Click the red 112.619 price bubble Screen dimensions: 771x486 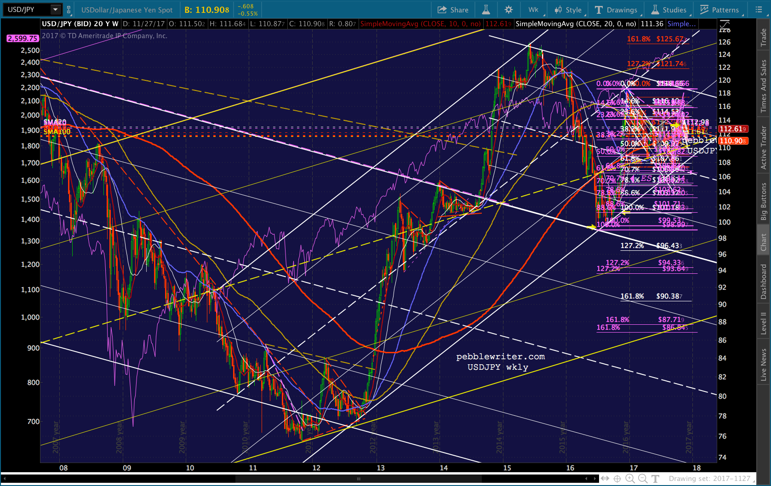(733, 129)
